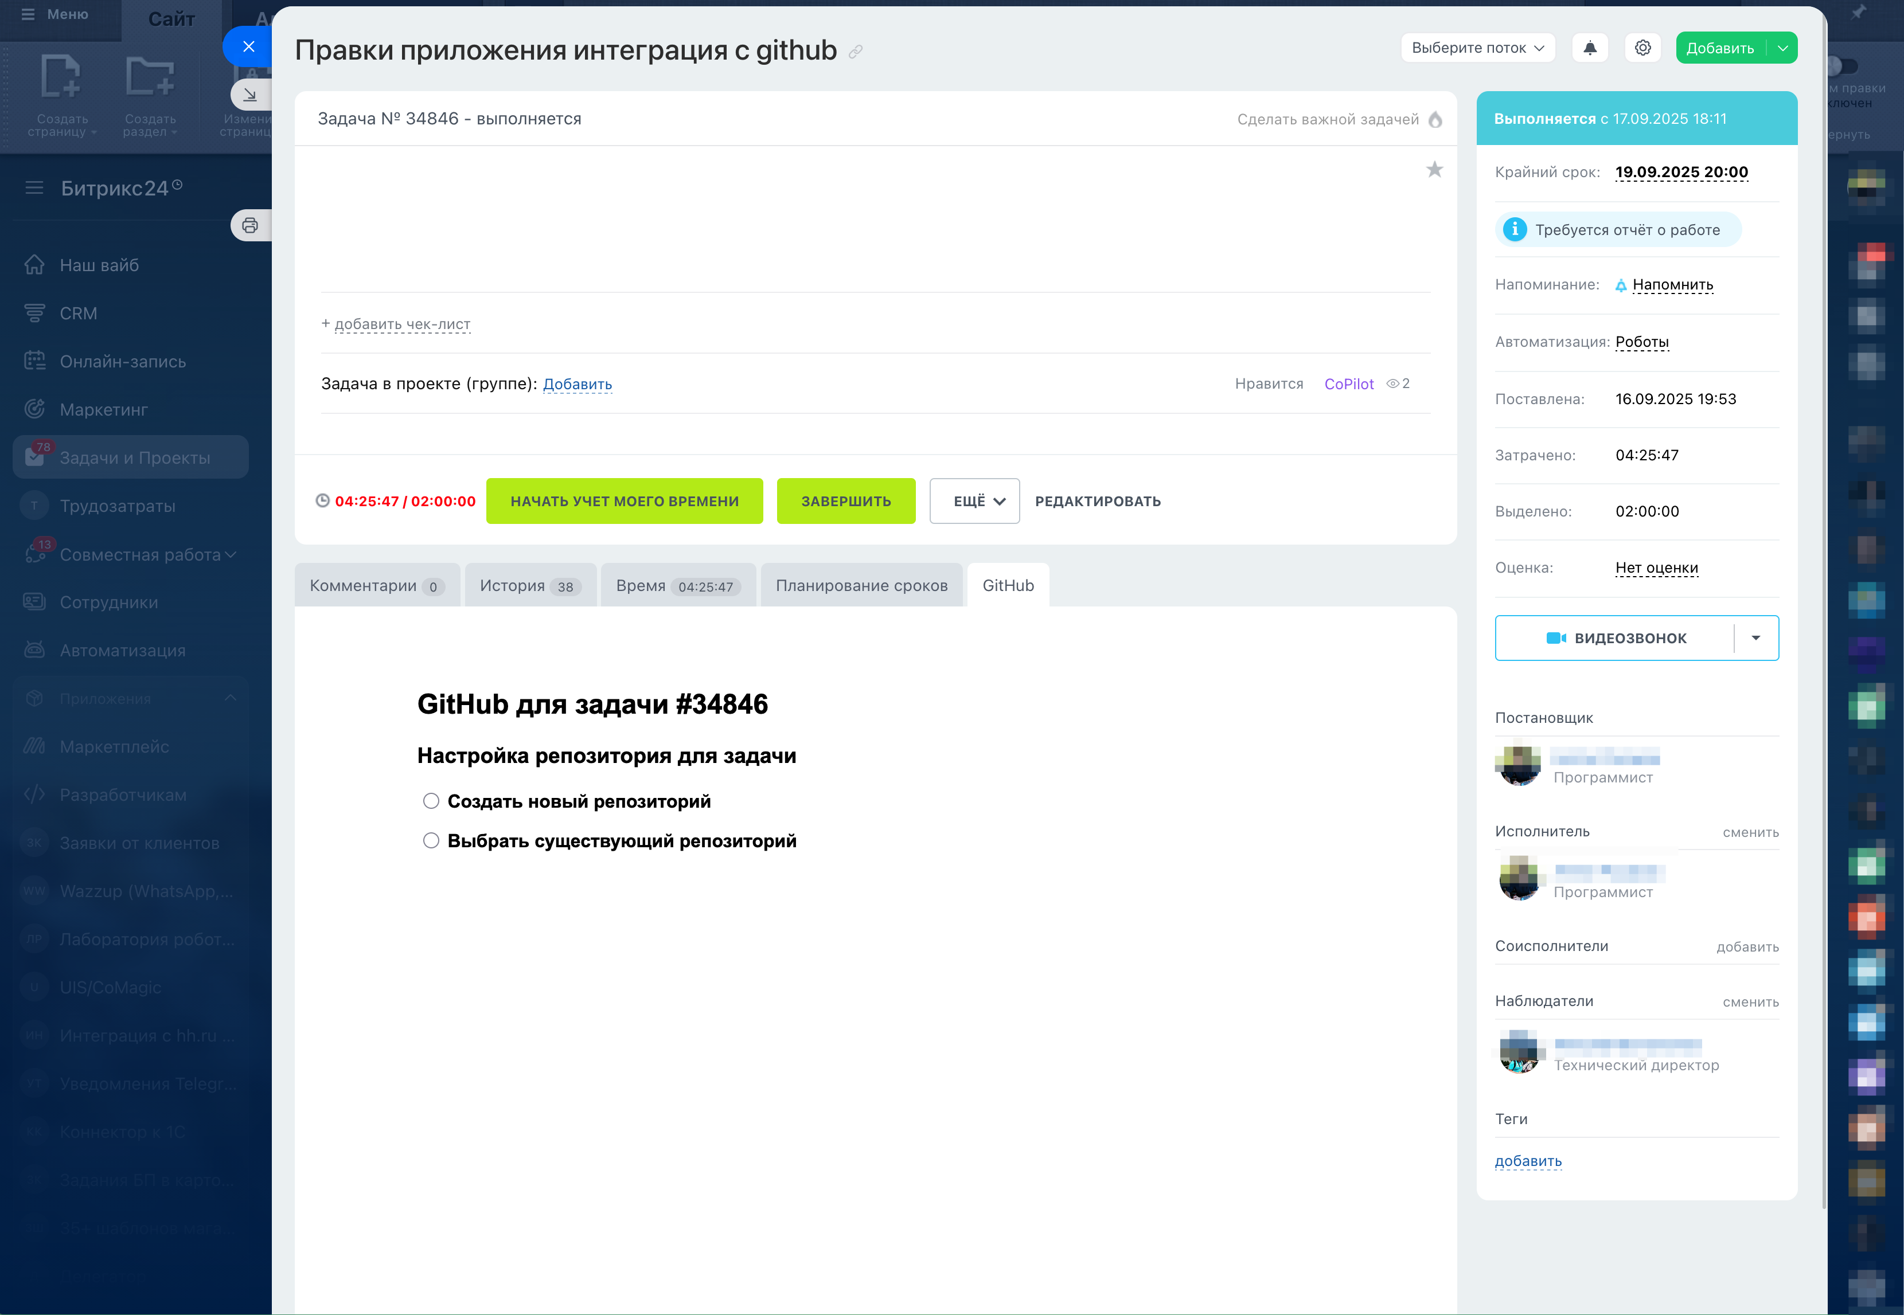Mark task as favorite with star
Viewport: 1904px width, 1315px height.
point(1434,170)
